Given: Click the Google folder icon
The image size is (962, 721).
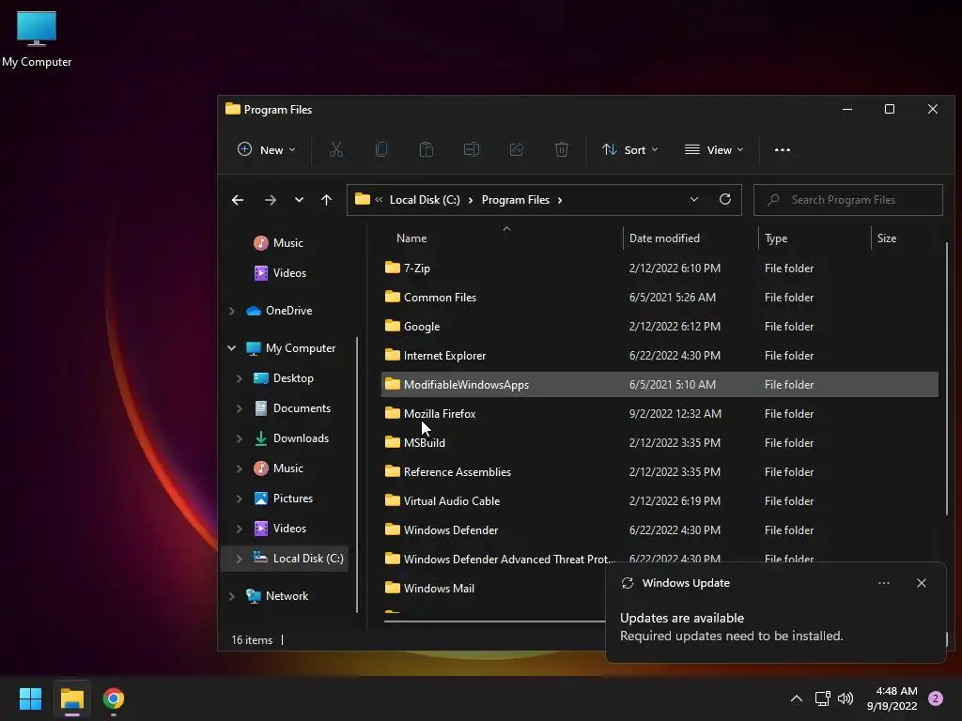Looking at the screenshot, I should click(393, 326).
